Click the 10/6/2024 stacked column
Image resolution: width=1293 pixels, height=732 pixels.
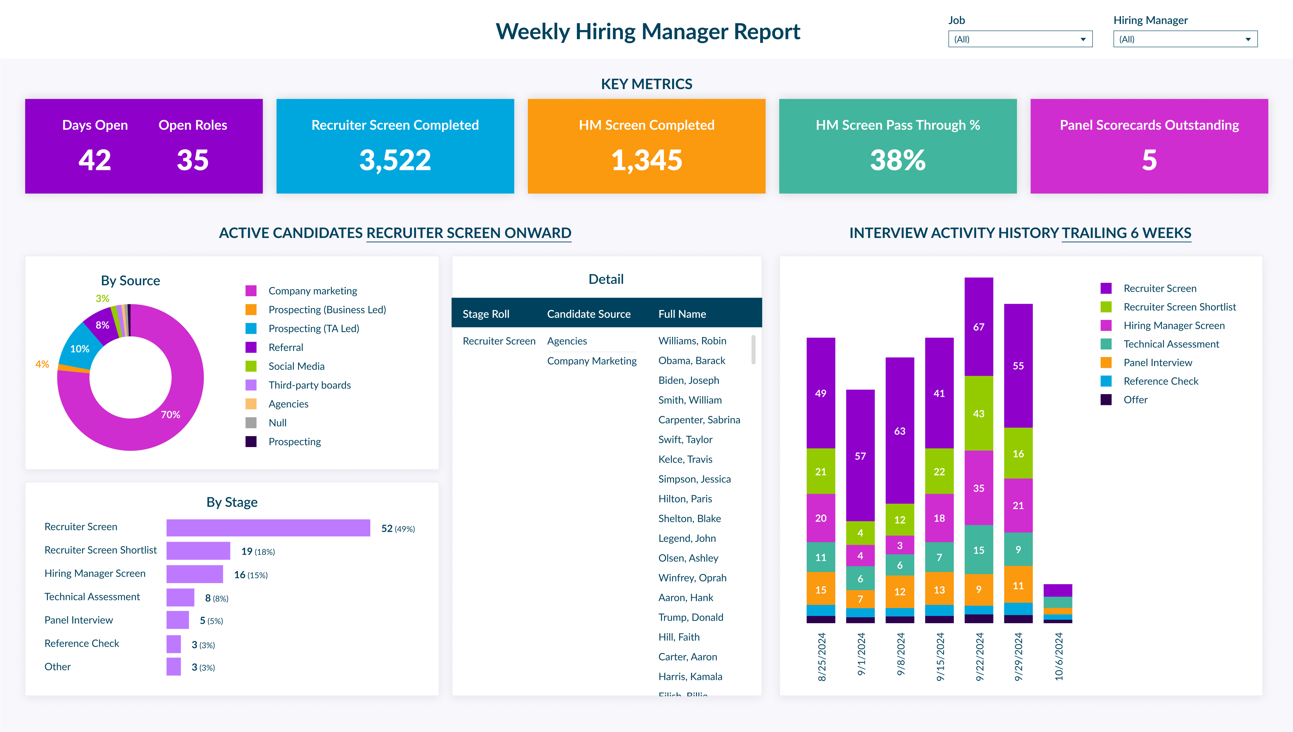click(1058, 603)
